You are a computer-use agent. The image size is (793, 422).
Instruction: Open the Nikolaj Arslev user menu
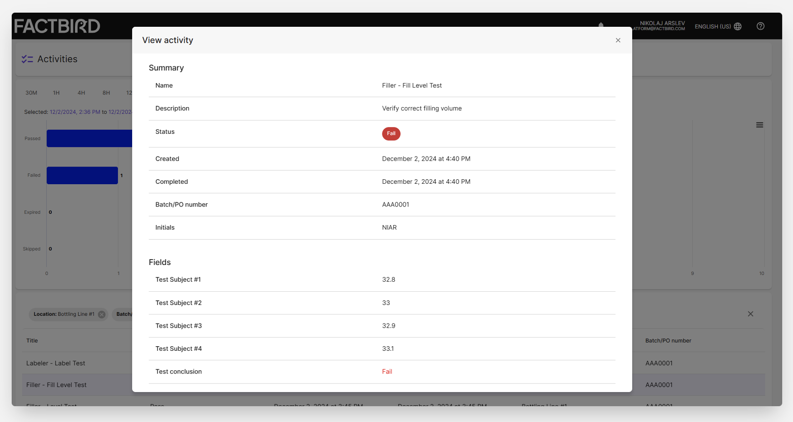659,26
